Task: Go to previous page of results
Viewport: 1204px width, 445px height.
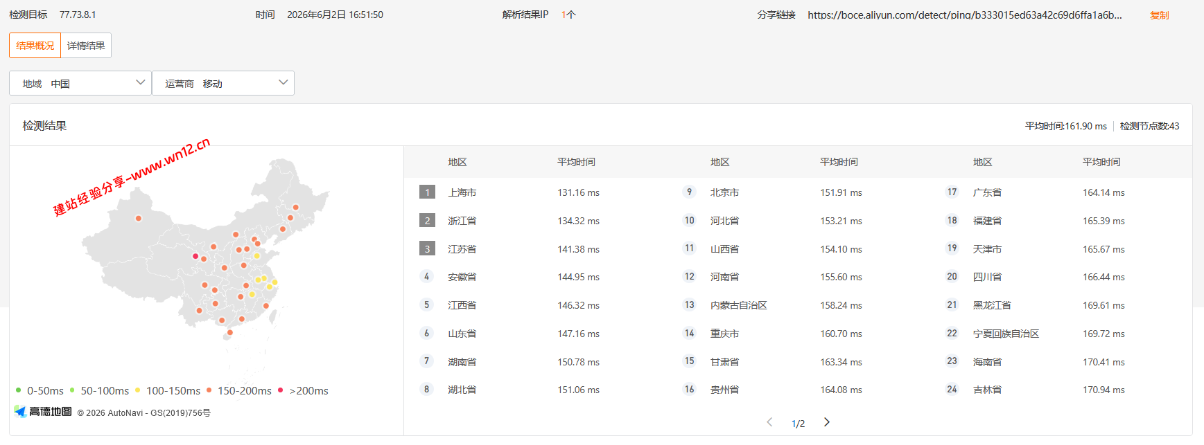Action: [769, 422]
